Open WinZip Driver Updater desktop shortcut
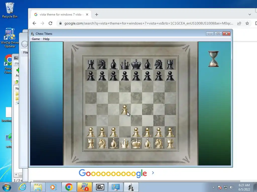Screen dimensions: 257x192 (x=10, y=38)
